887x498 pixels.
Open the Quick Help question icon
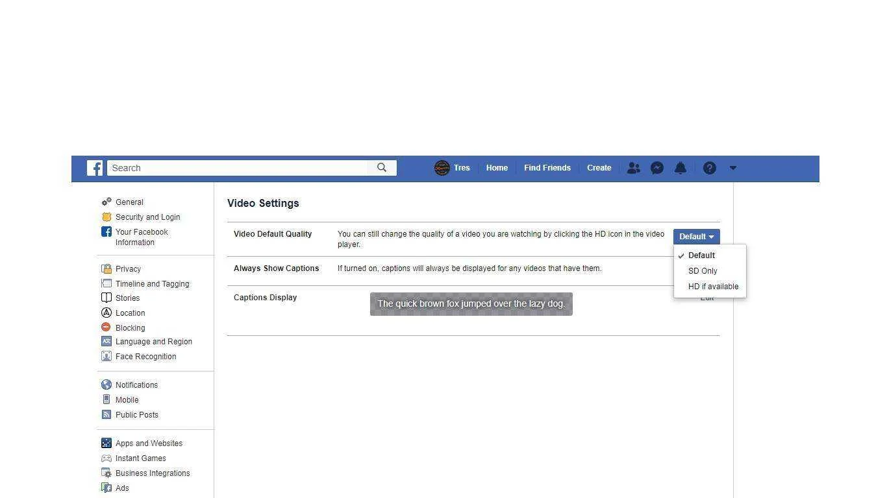710,168
